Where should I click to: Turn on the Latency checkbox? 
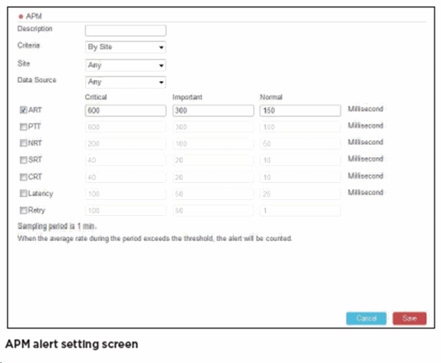point(23,194)
